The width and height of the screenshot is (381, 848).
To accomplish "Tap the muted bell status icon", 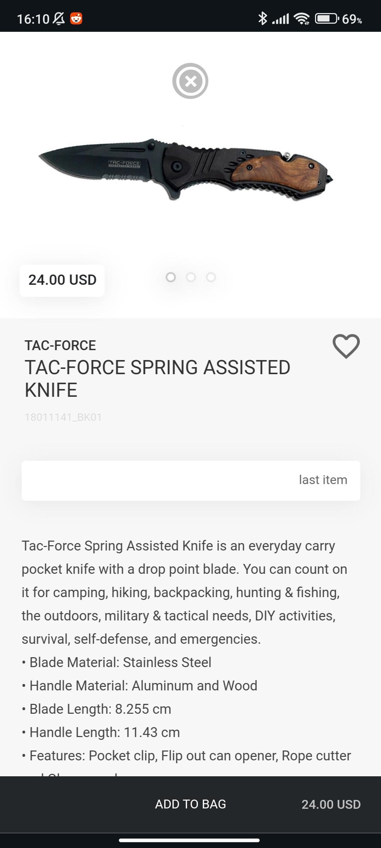I will pos(59,18).
